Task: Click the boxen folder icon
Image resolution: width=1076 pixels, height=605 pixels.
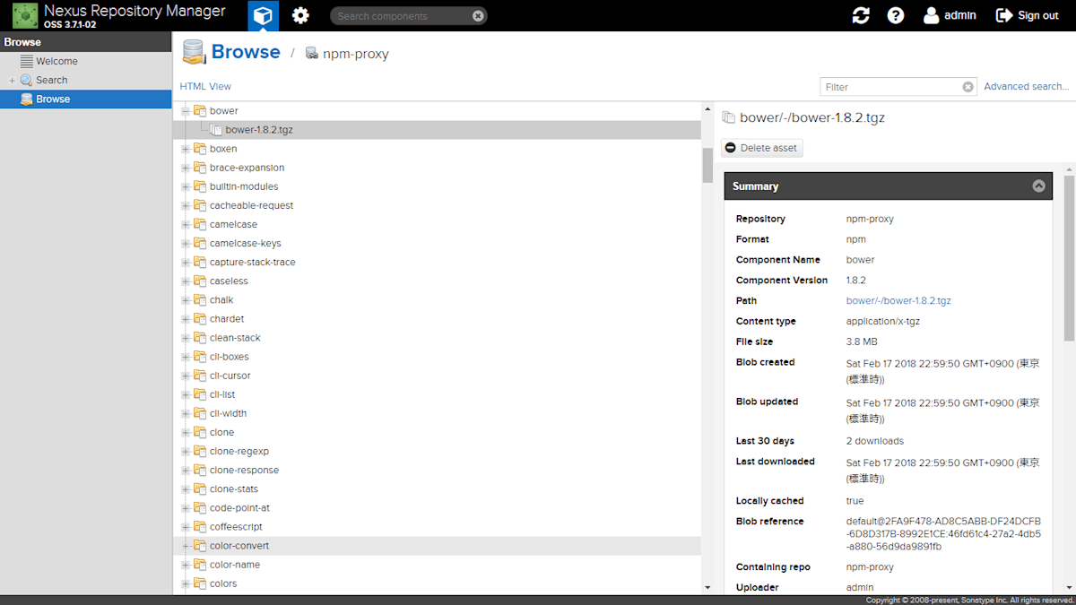Action: pyautogui.click(x=200, y=149)
